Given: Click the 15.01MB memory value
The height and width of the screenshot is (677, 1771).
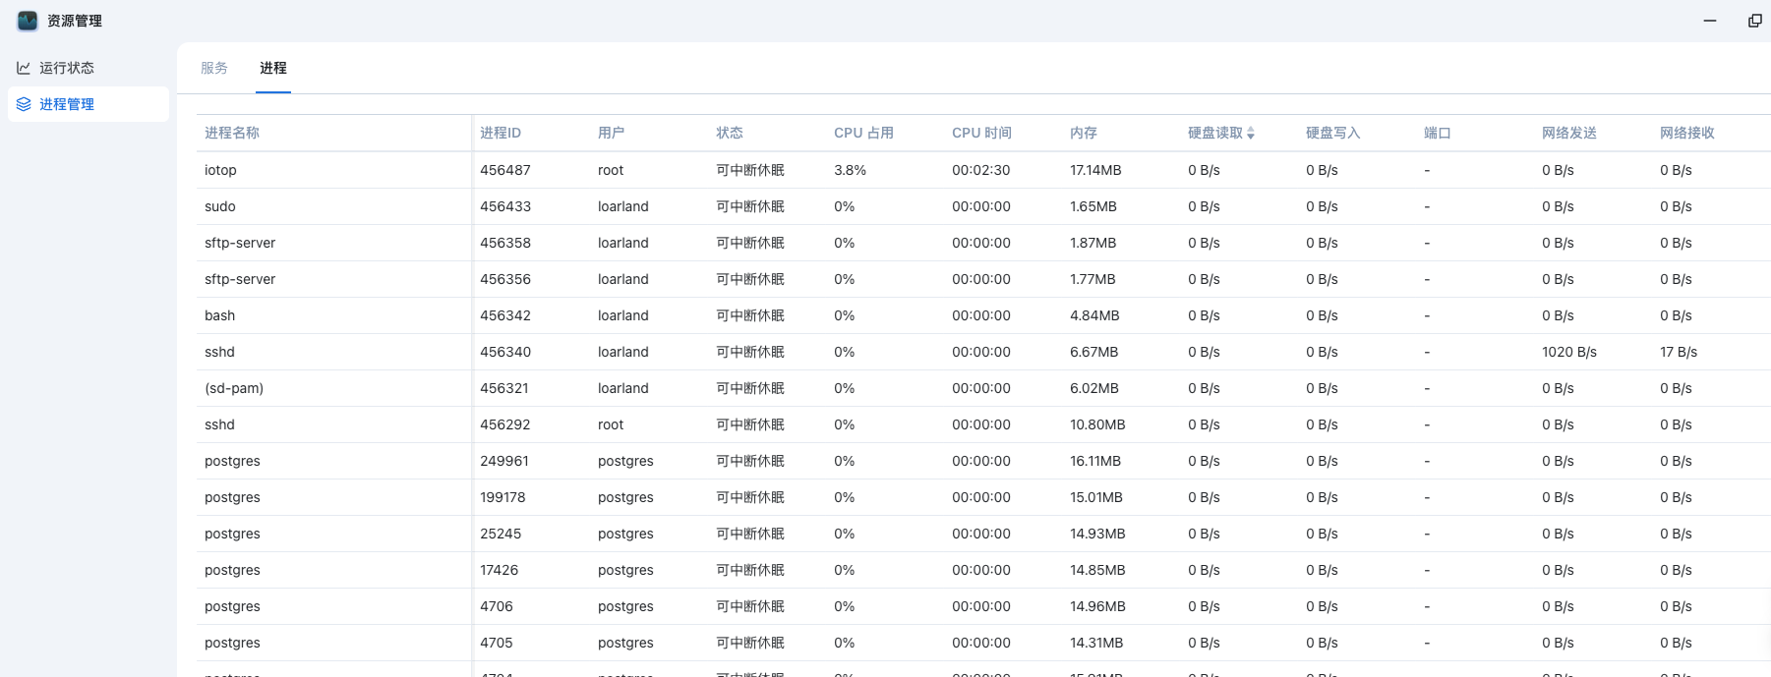Looking at the screenshot, I should tap(1096, 497).
